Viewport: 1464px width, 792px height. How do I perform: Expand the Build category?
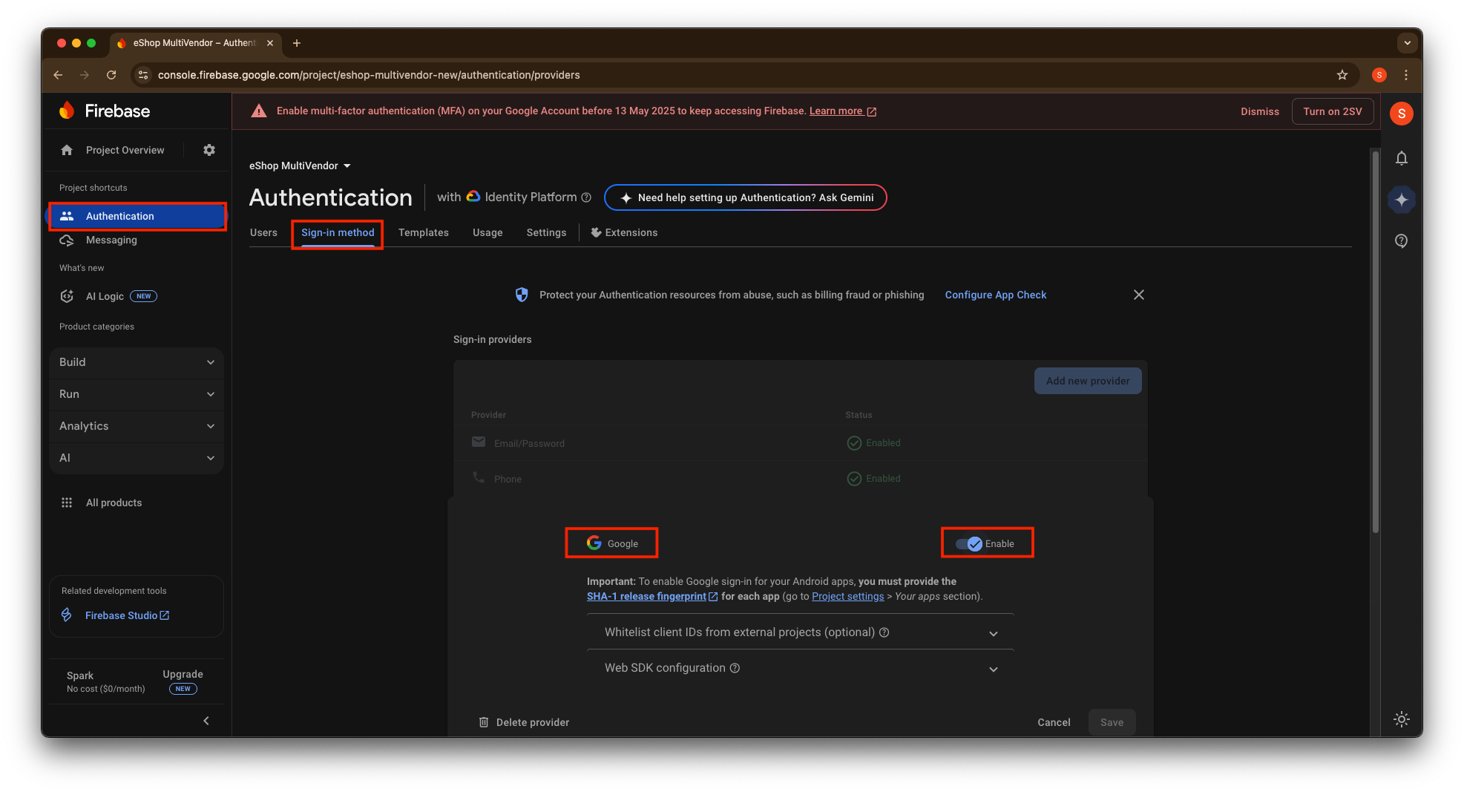pyautogui.click(x=137, y=362)
